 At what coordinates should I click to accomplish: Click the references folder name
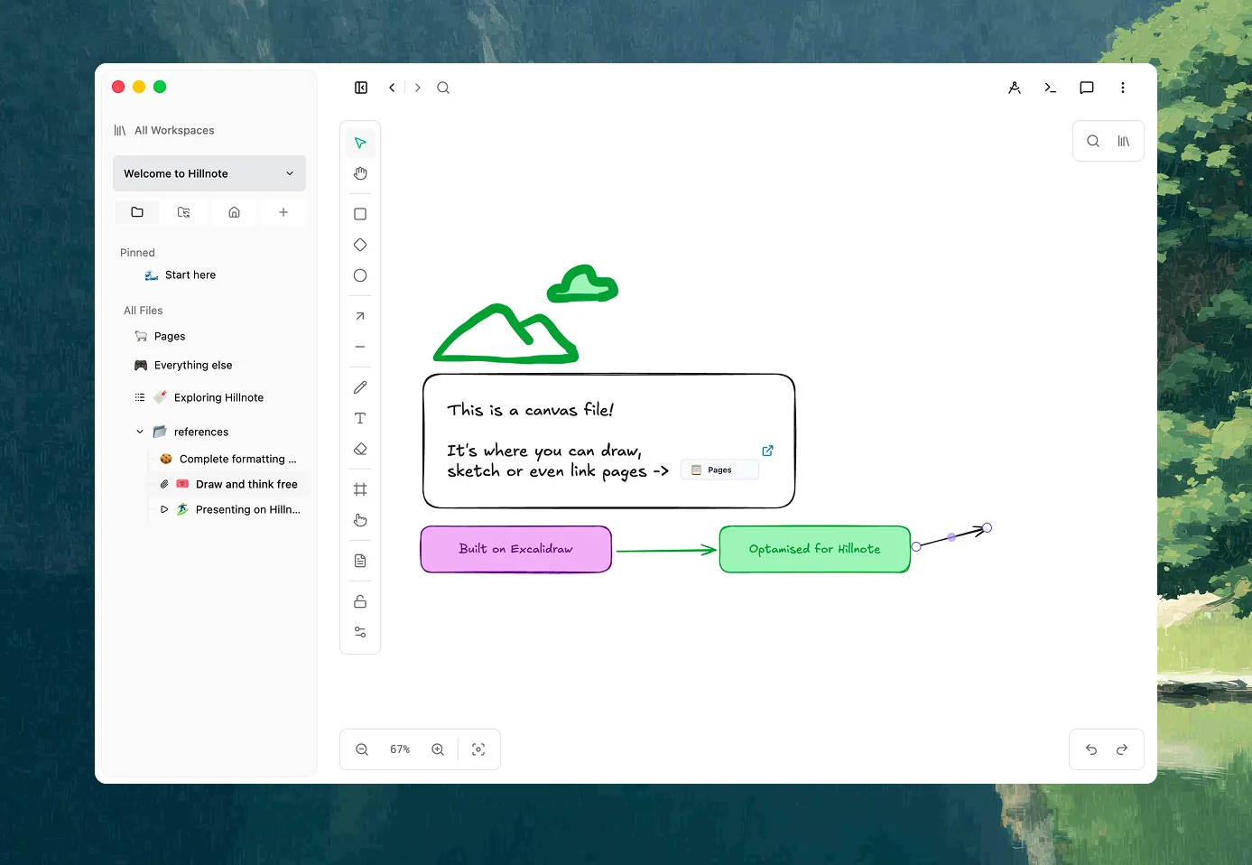201,432
